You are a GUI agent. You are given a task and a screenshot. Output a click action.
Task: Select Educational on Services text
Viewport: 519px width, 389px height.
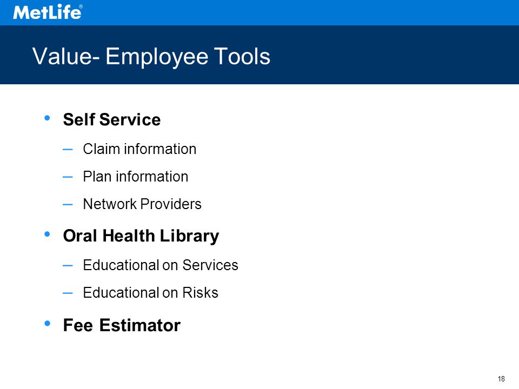click(161, 265)
